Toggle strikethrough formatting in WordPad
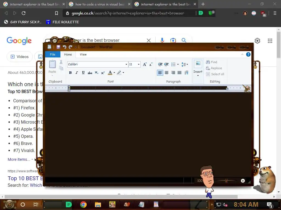281x210 pixels. 90,73
